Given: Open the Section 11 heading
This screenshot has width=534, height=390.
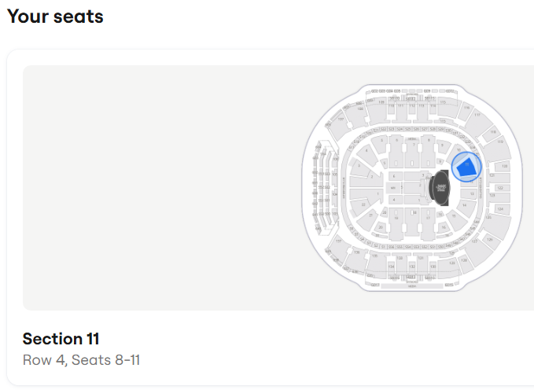Looking at the screenshot, I should (x=61, y=339).
